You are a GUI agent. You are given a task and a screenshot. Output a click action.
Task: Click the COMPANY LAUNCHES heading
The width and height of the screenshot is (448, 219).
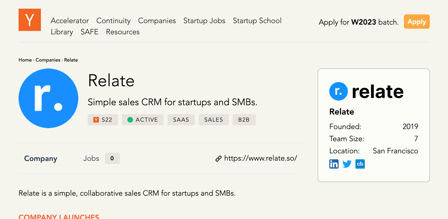tap(59, 217)
